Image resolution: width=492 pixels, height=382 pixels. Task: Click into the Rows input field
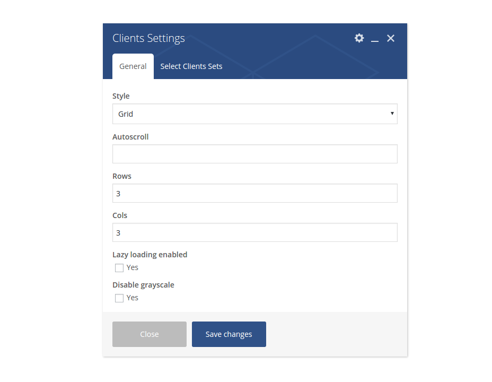[254, 194]
